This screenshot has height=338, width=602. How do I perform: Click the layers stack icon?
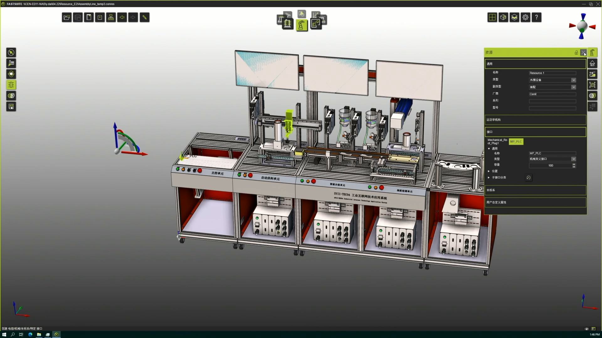(x=514, y=18)
